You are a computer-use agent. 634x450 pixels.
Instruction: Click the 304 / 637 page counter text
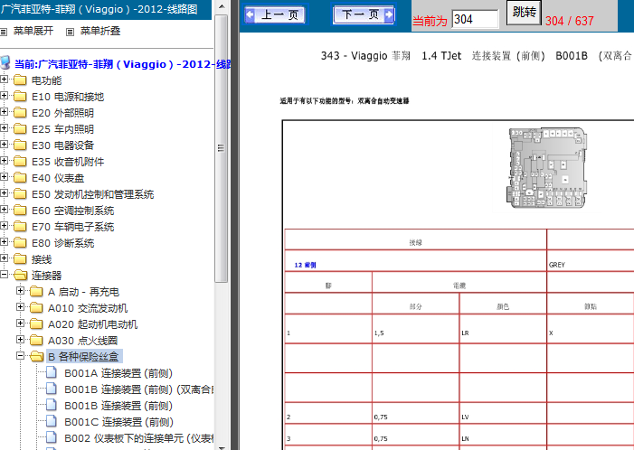[569, 21]
